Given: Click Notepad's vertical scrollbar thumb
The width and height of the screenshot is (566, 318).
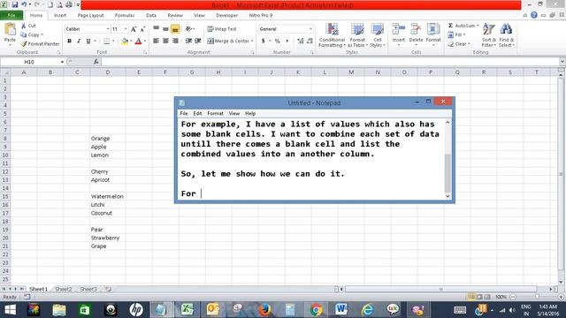Looking at the screenshot, I should pos(447,173).
